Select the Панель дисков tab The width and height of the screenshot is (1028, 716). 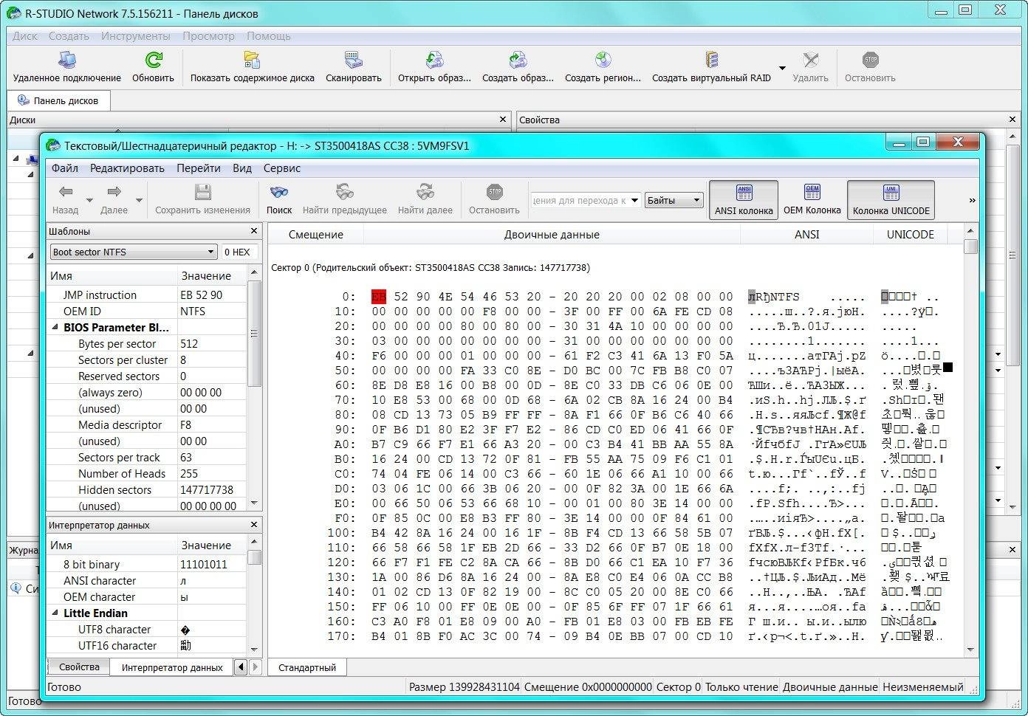pos(58,100)
